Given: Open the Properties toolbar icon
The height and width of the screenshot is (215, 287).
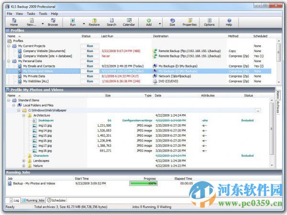Looking at the screenshot, I should point(189,22).
